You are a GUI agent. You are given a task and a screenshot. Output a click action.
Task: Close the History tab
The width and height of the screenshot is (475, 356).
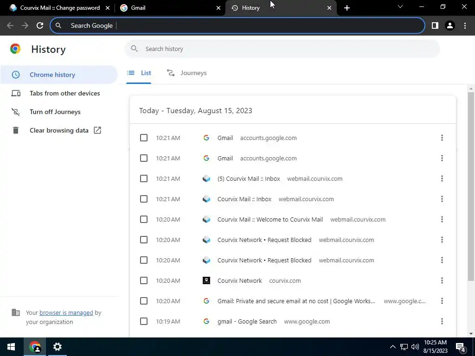[329, 8]
